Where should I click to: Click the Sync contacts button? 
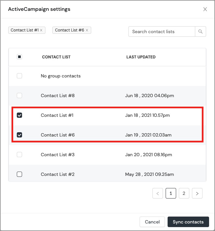(x=188, y=222)
